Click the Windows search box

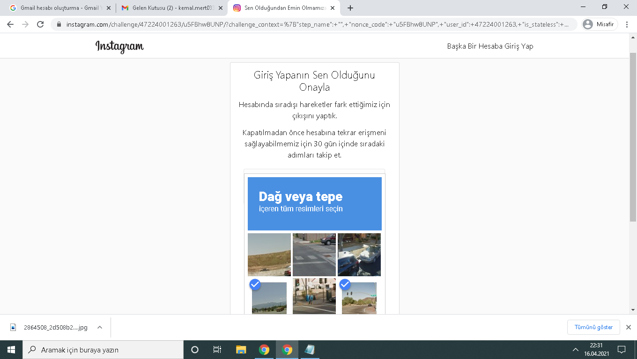103,350
